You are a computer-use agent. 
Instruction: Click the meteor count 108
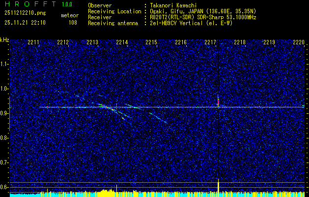[73, 23]
